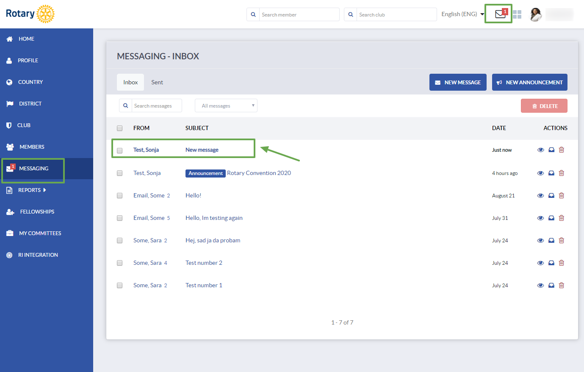This screenshot has width=584, height=372.
Task: Click the RI Integration target icon
Action: pyautogui.click(x=9, y=255)
